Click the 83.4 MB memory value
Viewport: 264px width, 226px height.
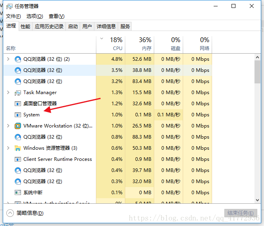click(x=142, y=81)
